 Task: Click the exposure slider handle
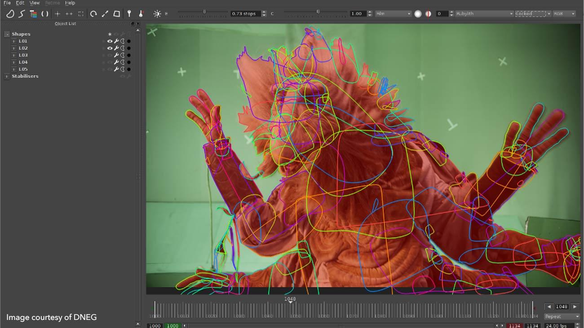pos(205,12)
